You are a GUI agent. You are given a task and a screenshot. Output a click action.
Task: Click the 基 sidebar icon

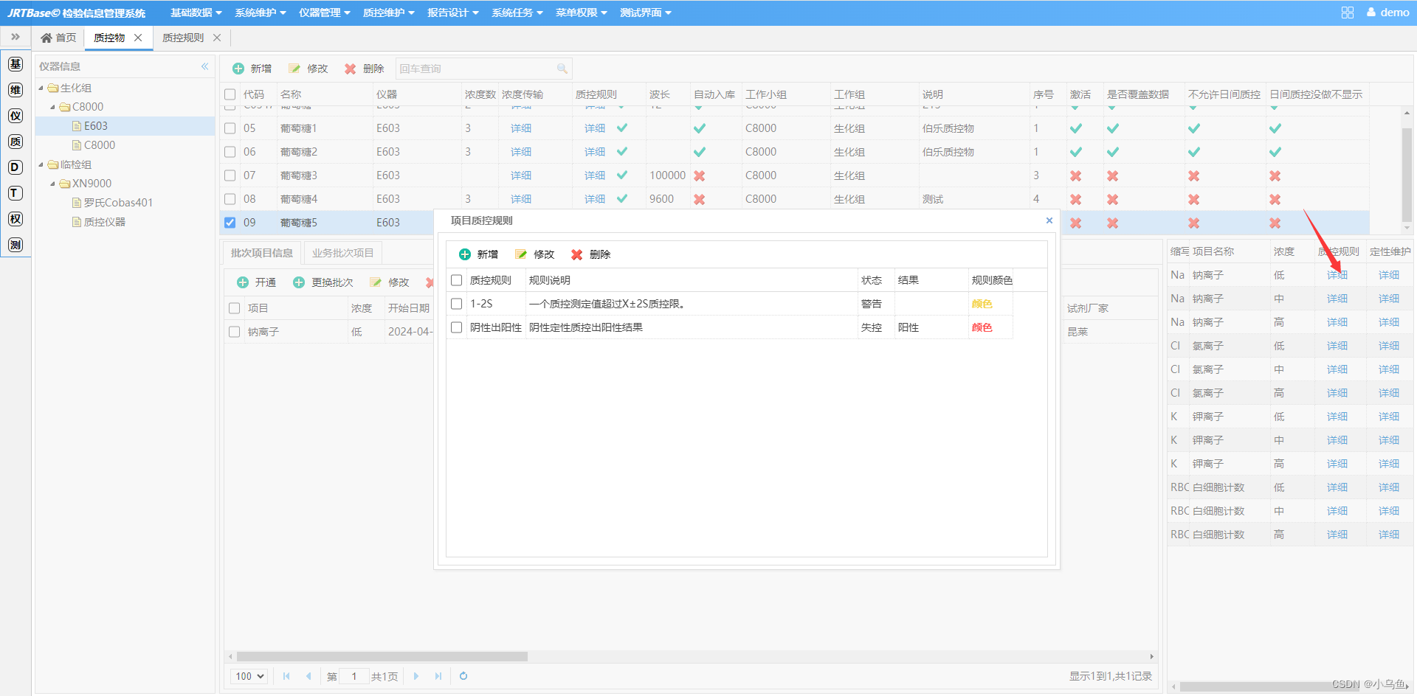pyautogui.click(x=15, y=64)
